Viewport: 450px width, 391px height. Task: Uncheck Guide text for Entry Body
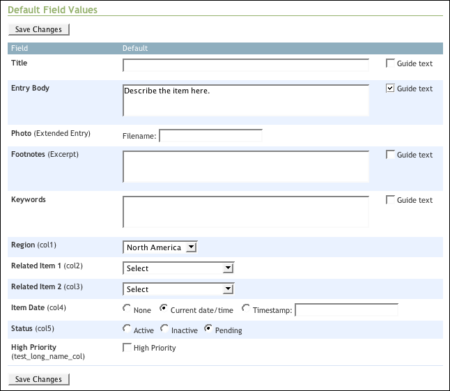[x=390, y=88]
